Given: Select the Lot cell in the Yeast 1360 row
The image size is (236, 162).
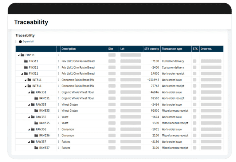Looking at the screenshot, I should 131,123.
